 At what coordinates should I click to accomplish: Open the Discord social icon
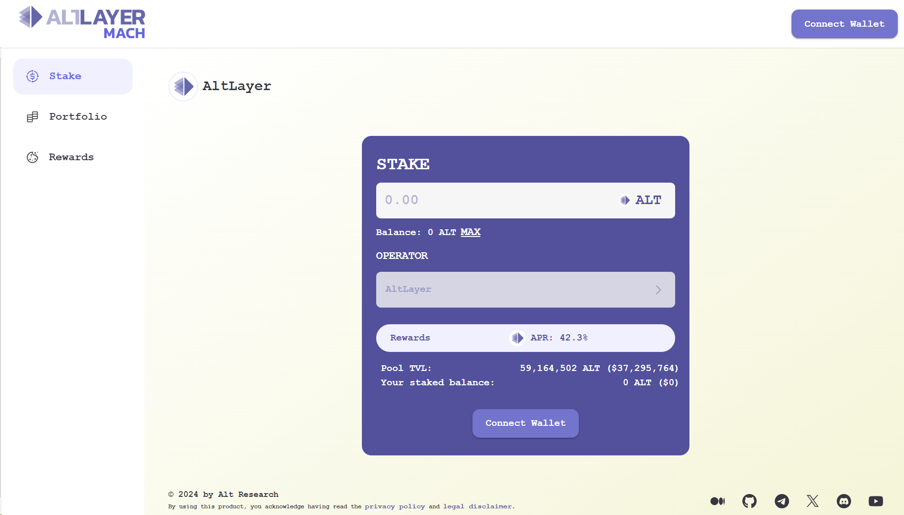[x=844, y=501]
